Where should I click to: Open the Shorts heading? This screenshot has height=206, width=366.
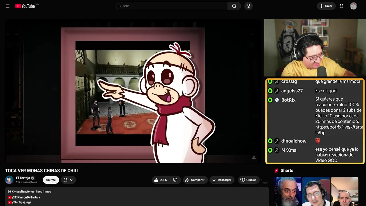click(x=287, y=171)
